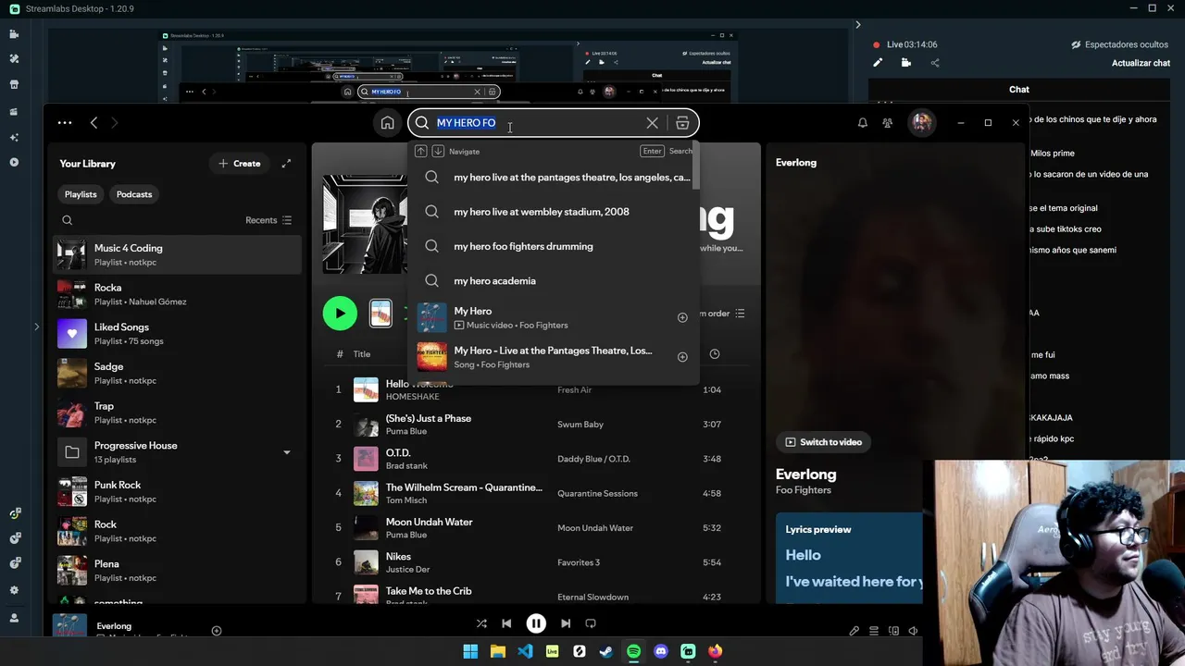Click Actualizar chat link

coord(1141,63)
